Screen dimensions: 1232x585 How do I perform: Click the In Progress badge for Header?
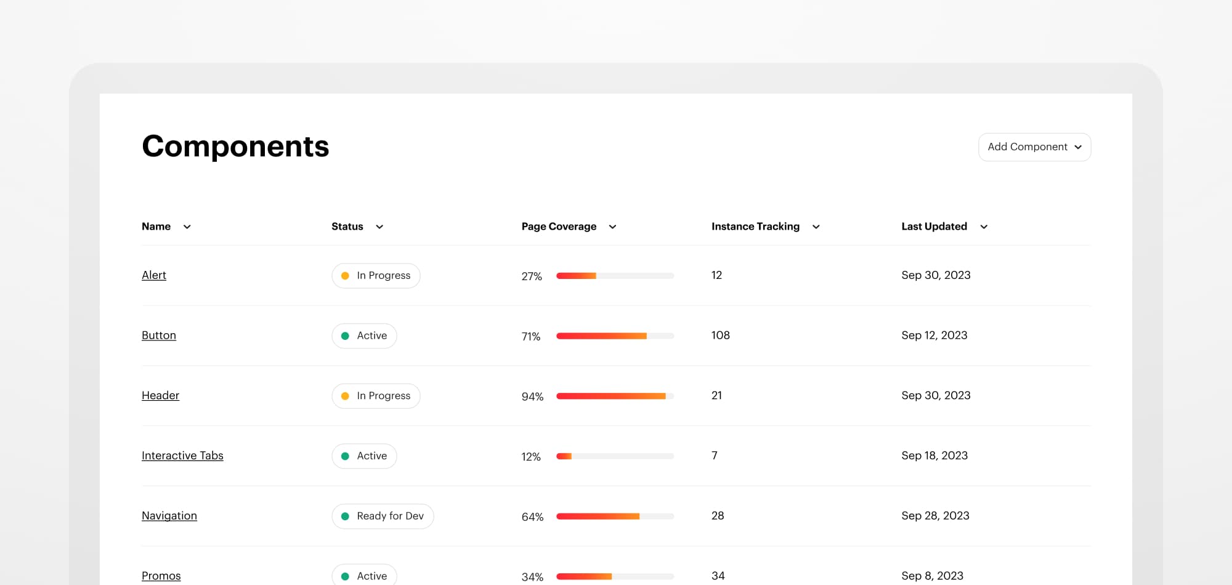pyautogui.click(x=376, y=396)
